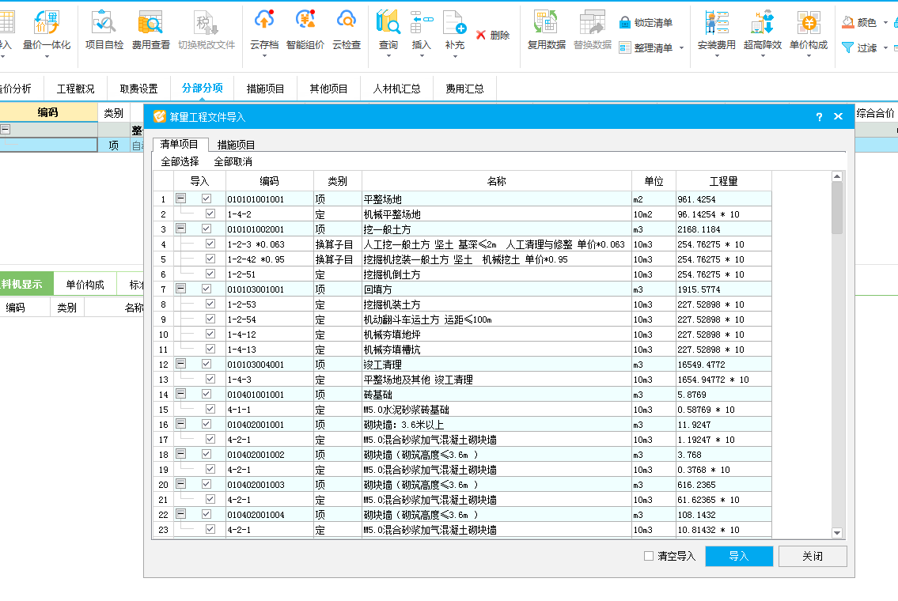Switch to the 费用汇总 tab

point(464,89)
